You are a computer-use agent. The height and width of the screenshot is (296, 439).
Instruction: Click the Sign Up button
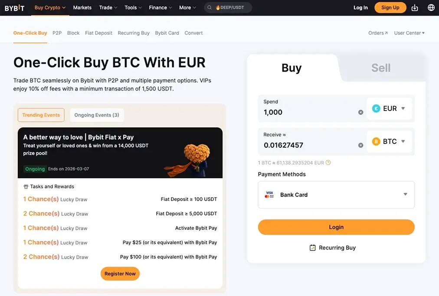[390, 7]
